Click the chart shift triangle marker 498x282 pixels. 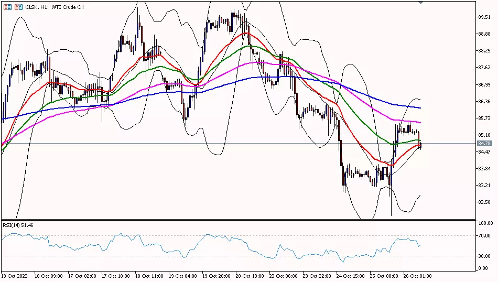(421, 3)
